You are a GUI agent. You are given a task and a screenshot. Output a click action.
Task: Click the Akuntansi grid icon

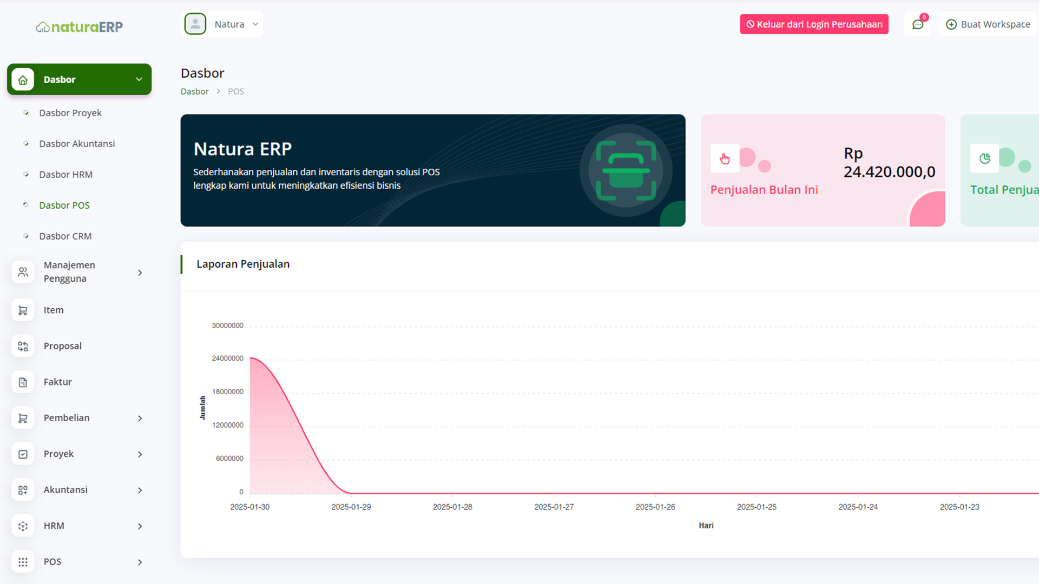tap(23, 490)
